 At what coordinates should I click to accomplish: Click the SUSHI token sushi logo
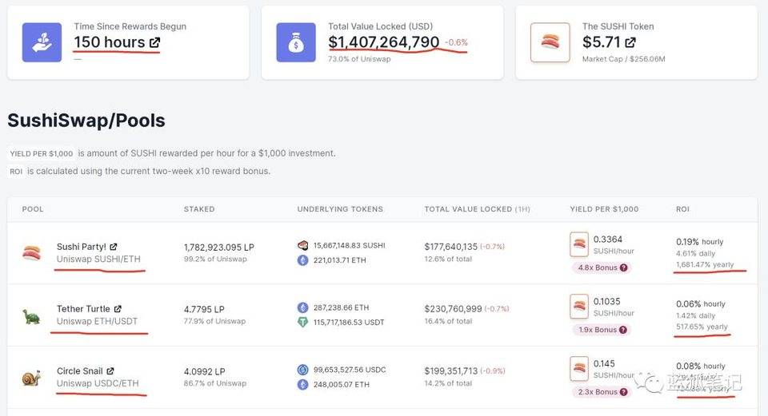[x=550, y=42]
